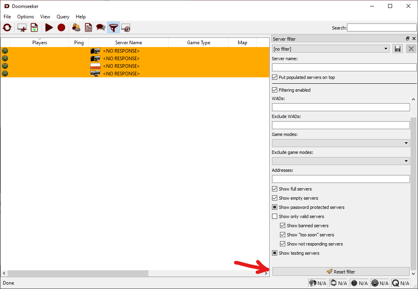Sort by the Game Type column header
The height and width of the screenshot is (289, 418).
(x=199, y=43)
